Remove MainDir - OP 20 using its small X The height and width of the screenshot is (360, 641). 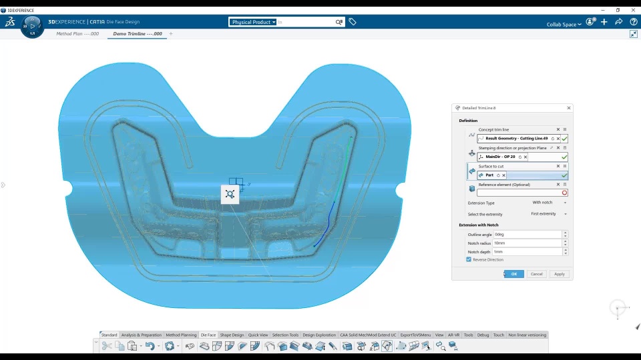click(525, 157)
